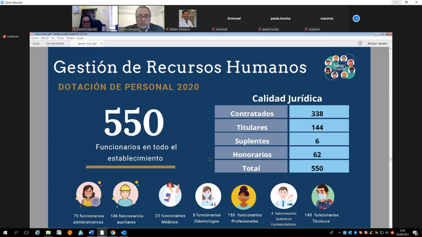
Task: Open taskbar search magnifier
Action: (x=16, y=232)
